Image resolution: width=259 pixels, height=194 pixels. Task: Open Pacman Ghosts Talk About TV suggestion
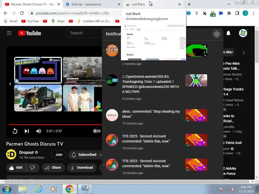click(x=38, y=70)
